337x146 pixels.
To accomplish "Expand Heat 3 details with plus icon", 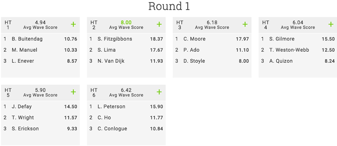I will [x=245, y=24].
